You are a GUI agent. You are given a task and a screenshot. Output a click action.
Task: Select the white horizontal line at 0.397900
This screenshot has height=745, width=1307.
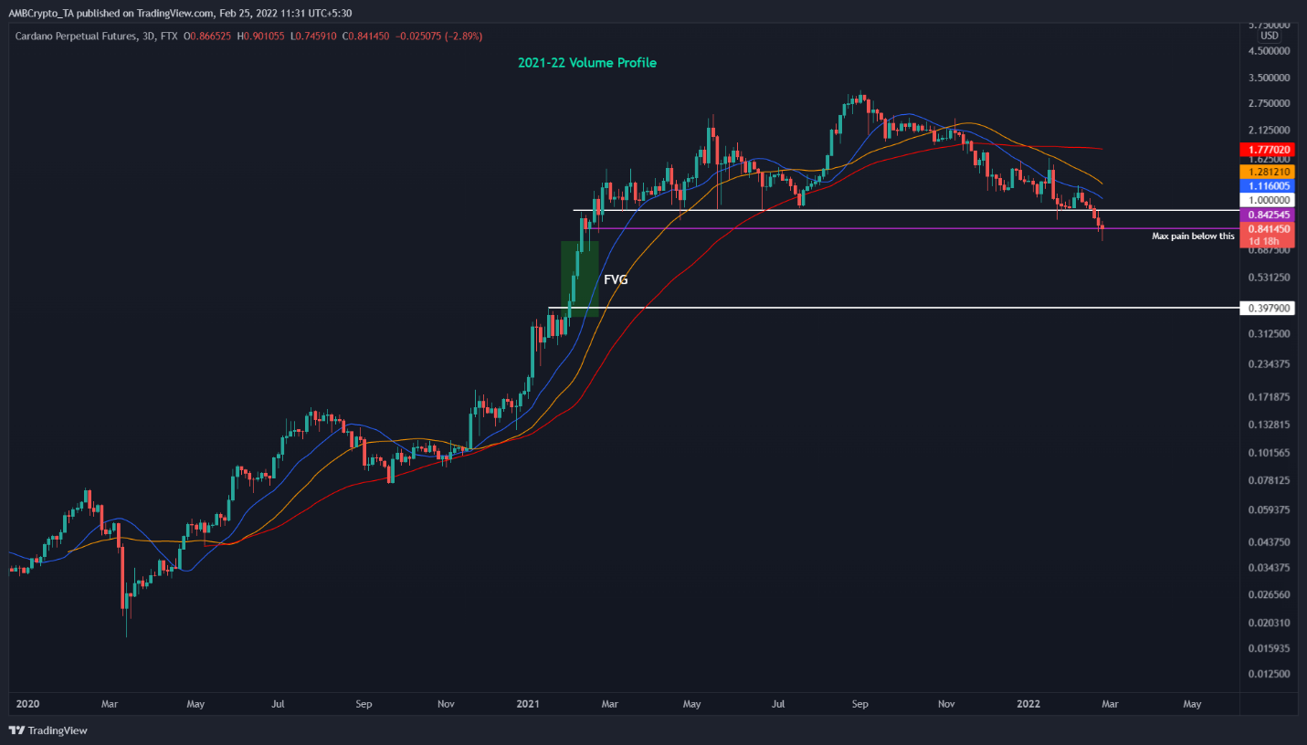(x=822, y=308)
